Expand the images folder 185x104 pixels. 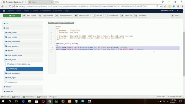pos(23,87)
